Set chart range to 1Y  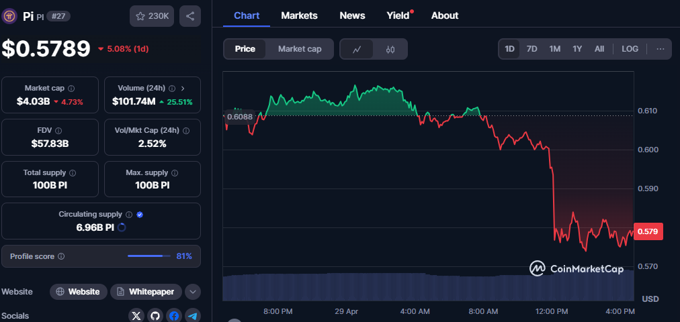click(x=577, y=49)
